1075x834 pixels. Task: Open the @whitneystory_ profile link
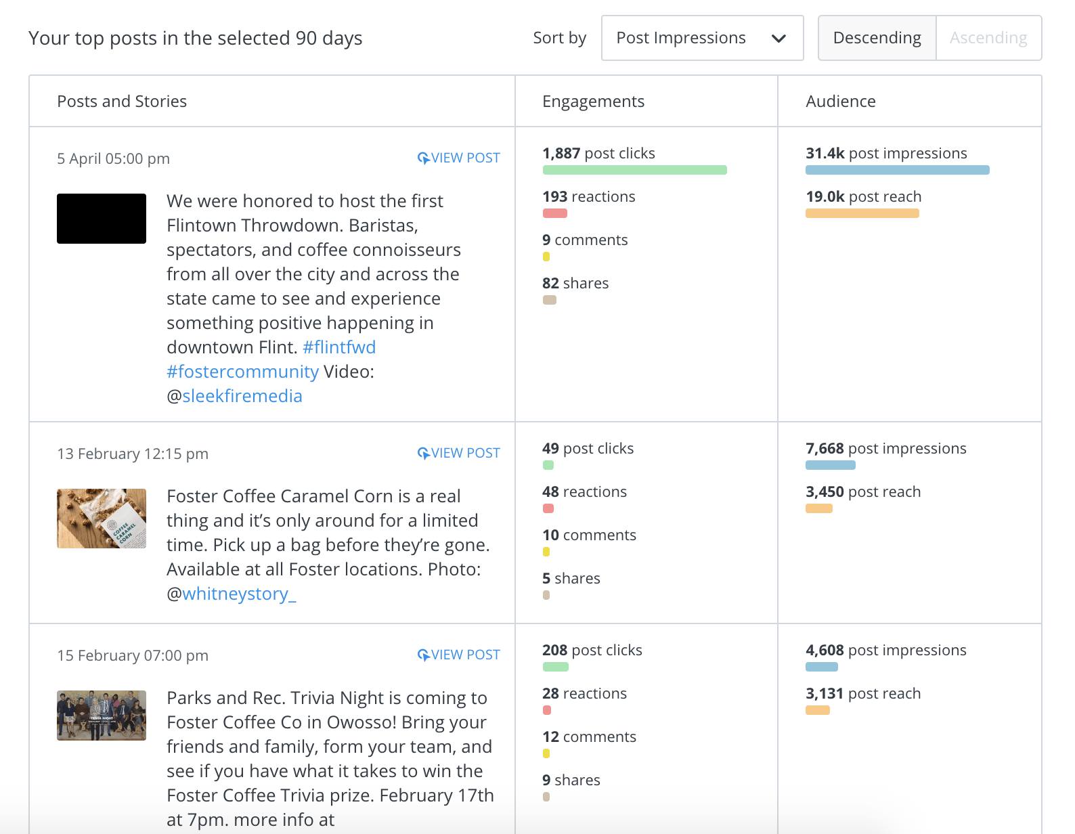tap(238, 594)
